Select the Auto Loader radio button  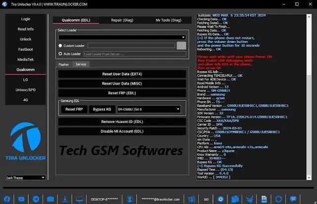(60, 54)
